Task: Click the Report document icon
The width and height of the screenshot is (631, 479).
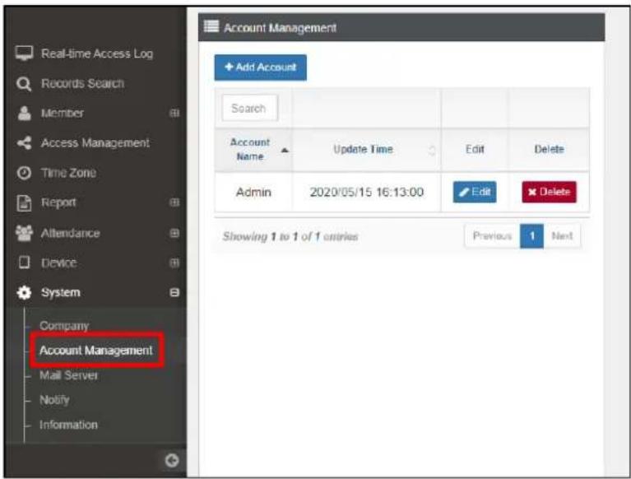Action: pos(24,202)
